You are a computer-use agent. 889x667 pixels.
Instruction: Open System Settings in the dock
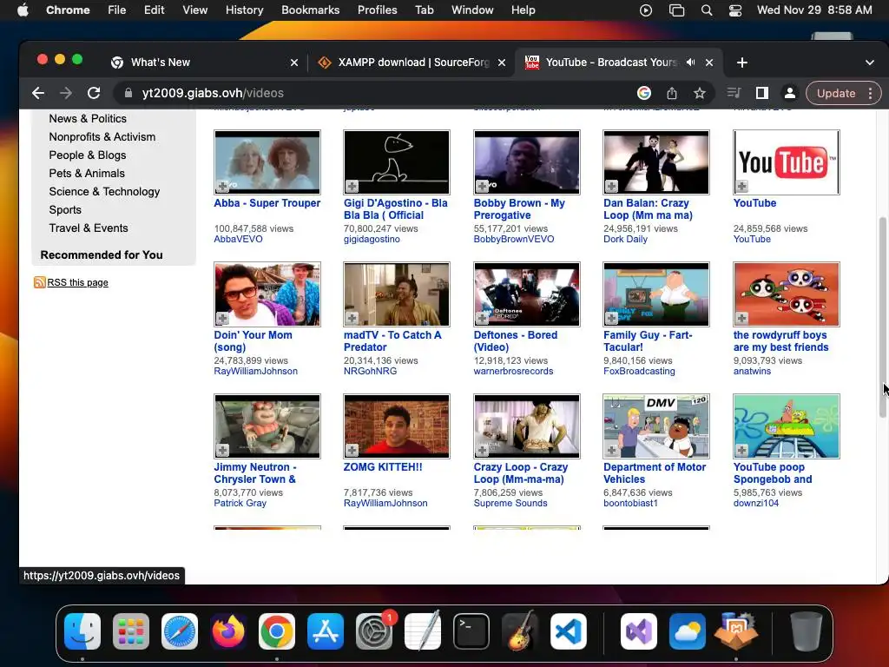click(374, 631)
